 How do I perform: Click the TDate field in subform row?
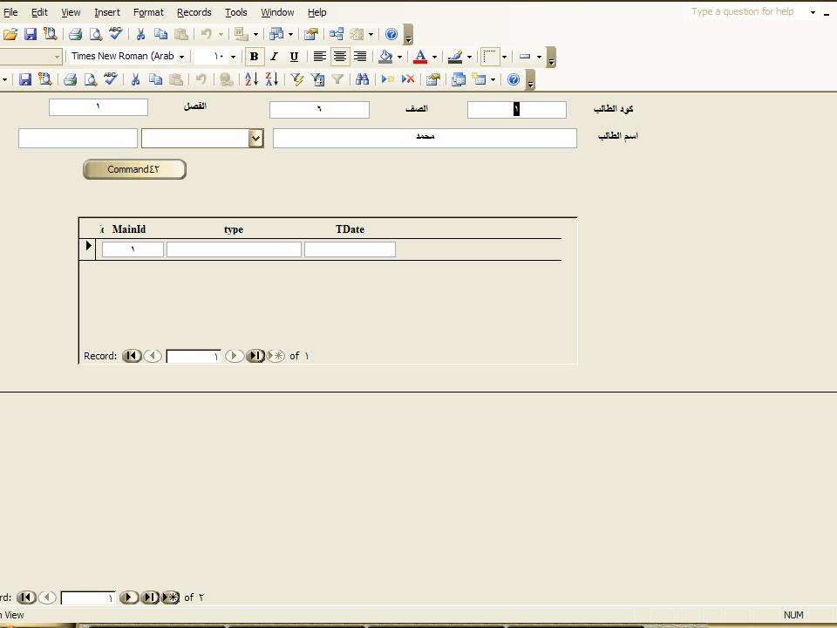350,249
